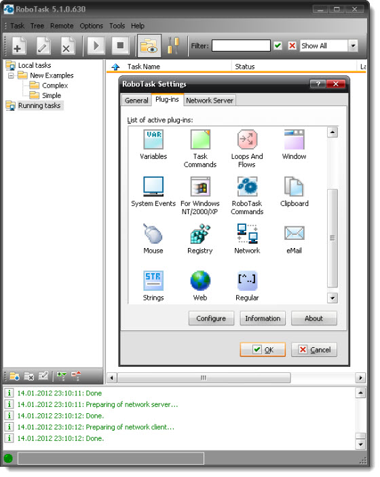Open the settings tools icon in toolbar
Viewport: 380px width, 477px height.
point(174,46)
